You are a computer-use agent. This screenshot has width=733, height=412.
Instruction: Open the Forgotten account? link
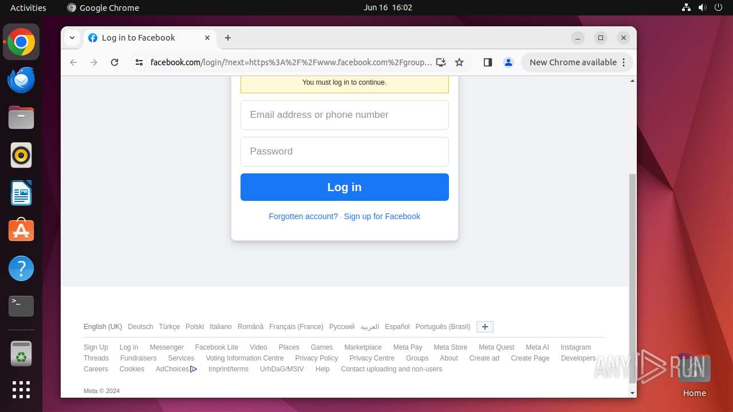point(303,216)
